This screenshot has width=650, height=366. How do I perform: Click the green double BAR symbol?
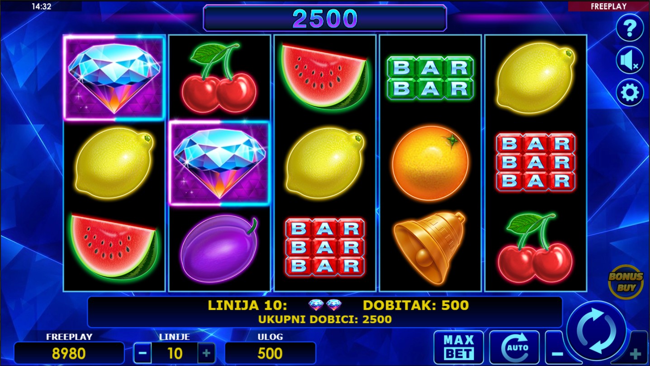(x=430, y=78)
